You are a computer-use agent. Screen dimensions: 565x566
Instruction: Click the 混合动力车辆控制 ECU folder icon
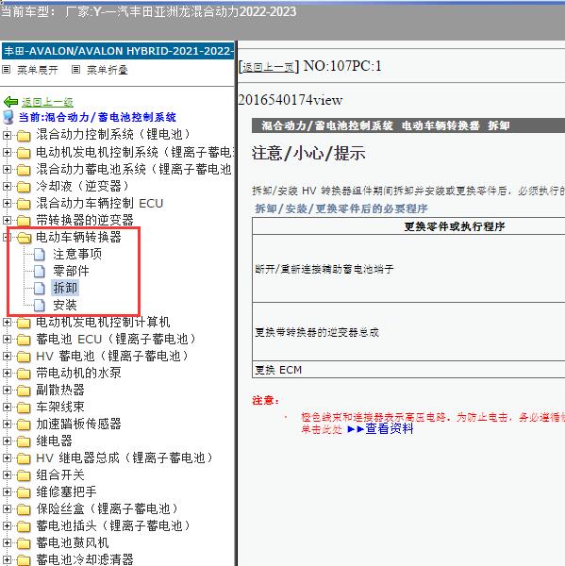(24, 204)
